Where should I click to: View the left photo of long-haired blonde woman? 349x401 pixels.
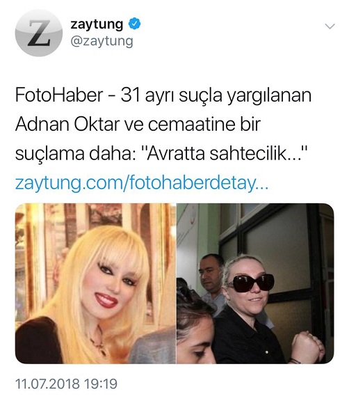click(x=95, y=283)
